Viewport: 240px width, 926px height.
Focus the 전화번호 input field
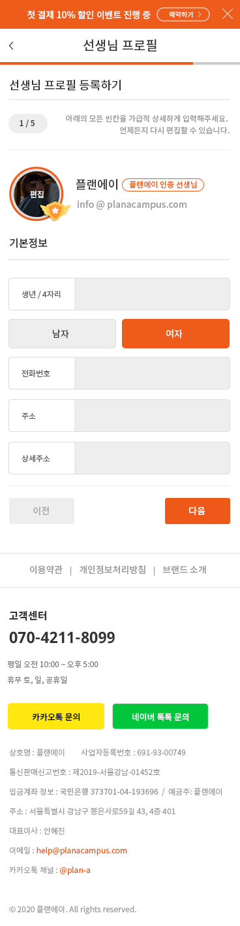(x=153, y=373)
